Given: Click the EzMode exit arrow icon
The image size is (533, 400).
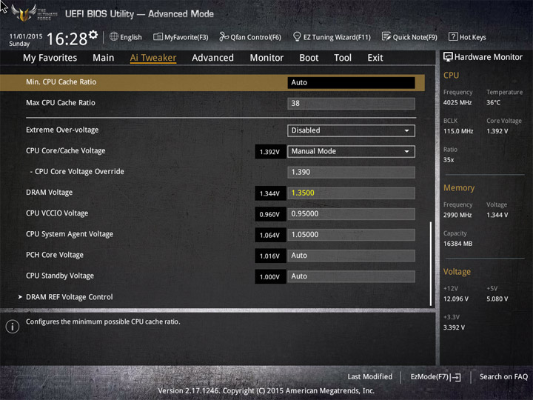Looking at the screenshot, I should [x=455, y=377].
